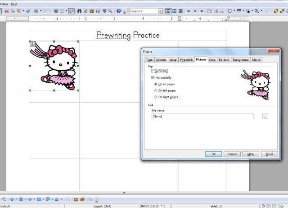The height and width of the screenshot is (208, 288).
Task: Click the Undo icon
Action: point(36,11)
